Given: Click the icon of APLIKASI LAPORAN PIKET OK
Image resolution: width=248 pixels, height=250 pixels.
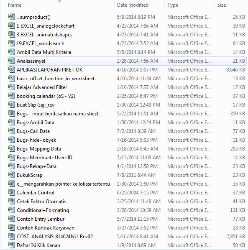Looking at the screenshot, I should point(12,69).
